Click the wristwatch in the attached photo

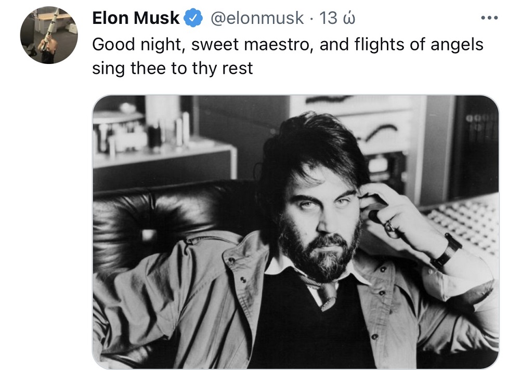[x=446, y=252]
